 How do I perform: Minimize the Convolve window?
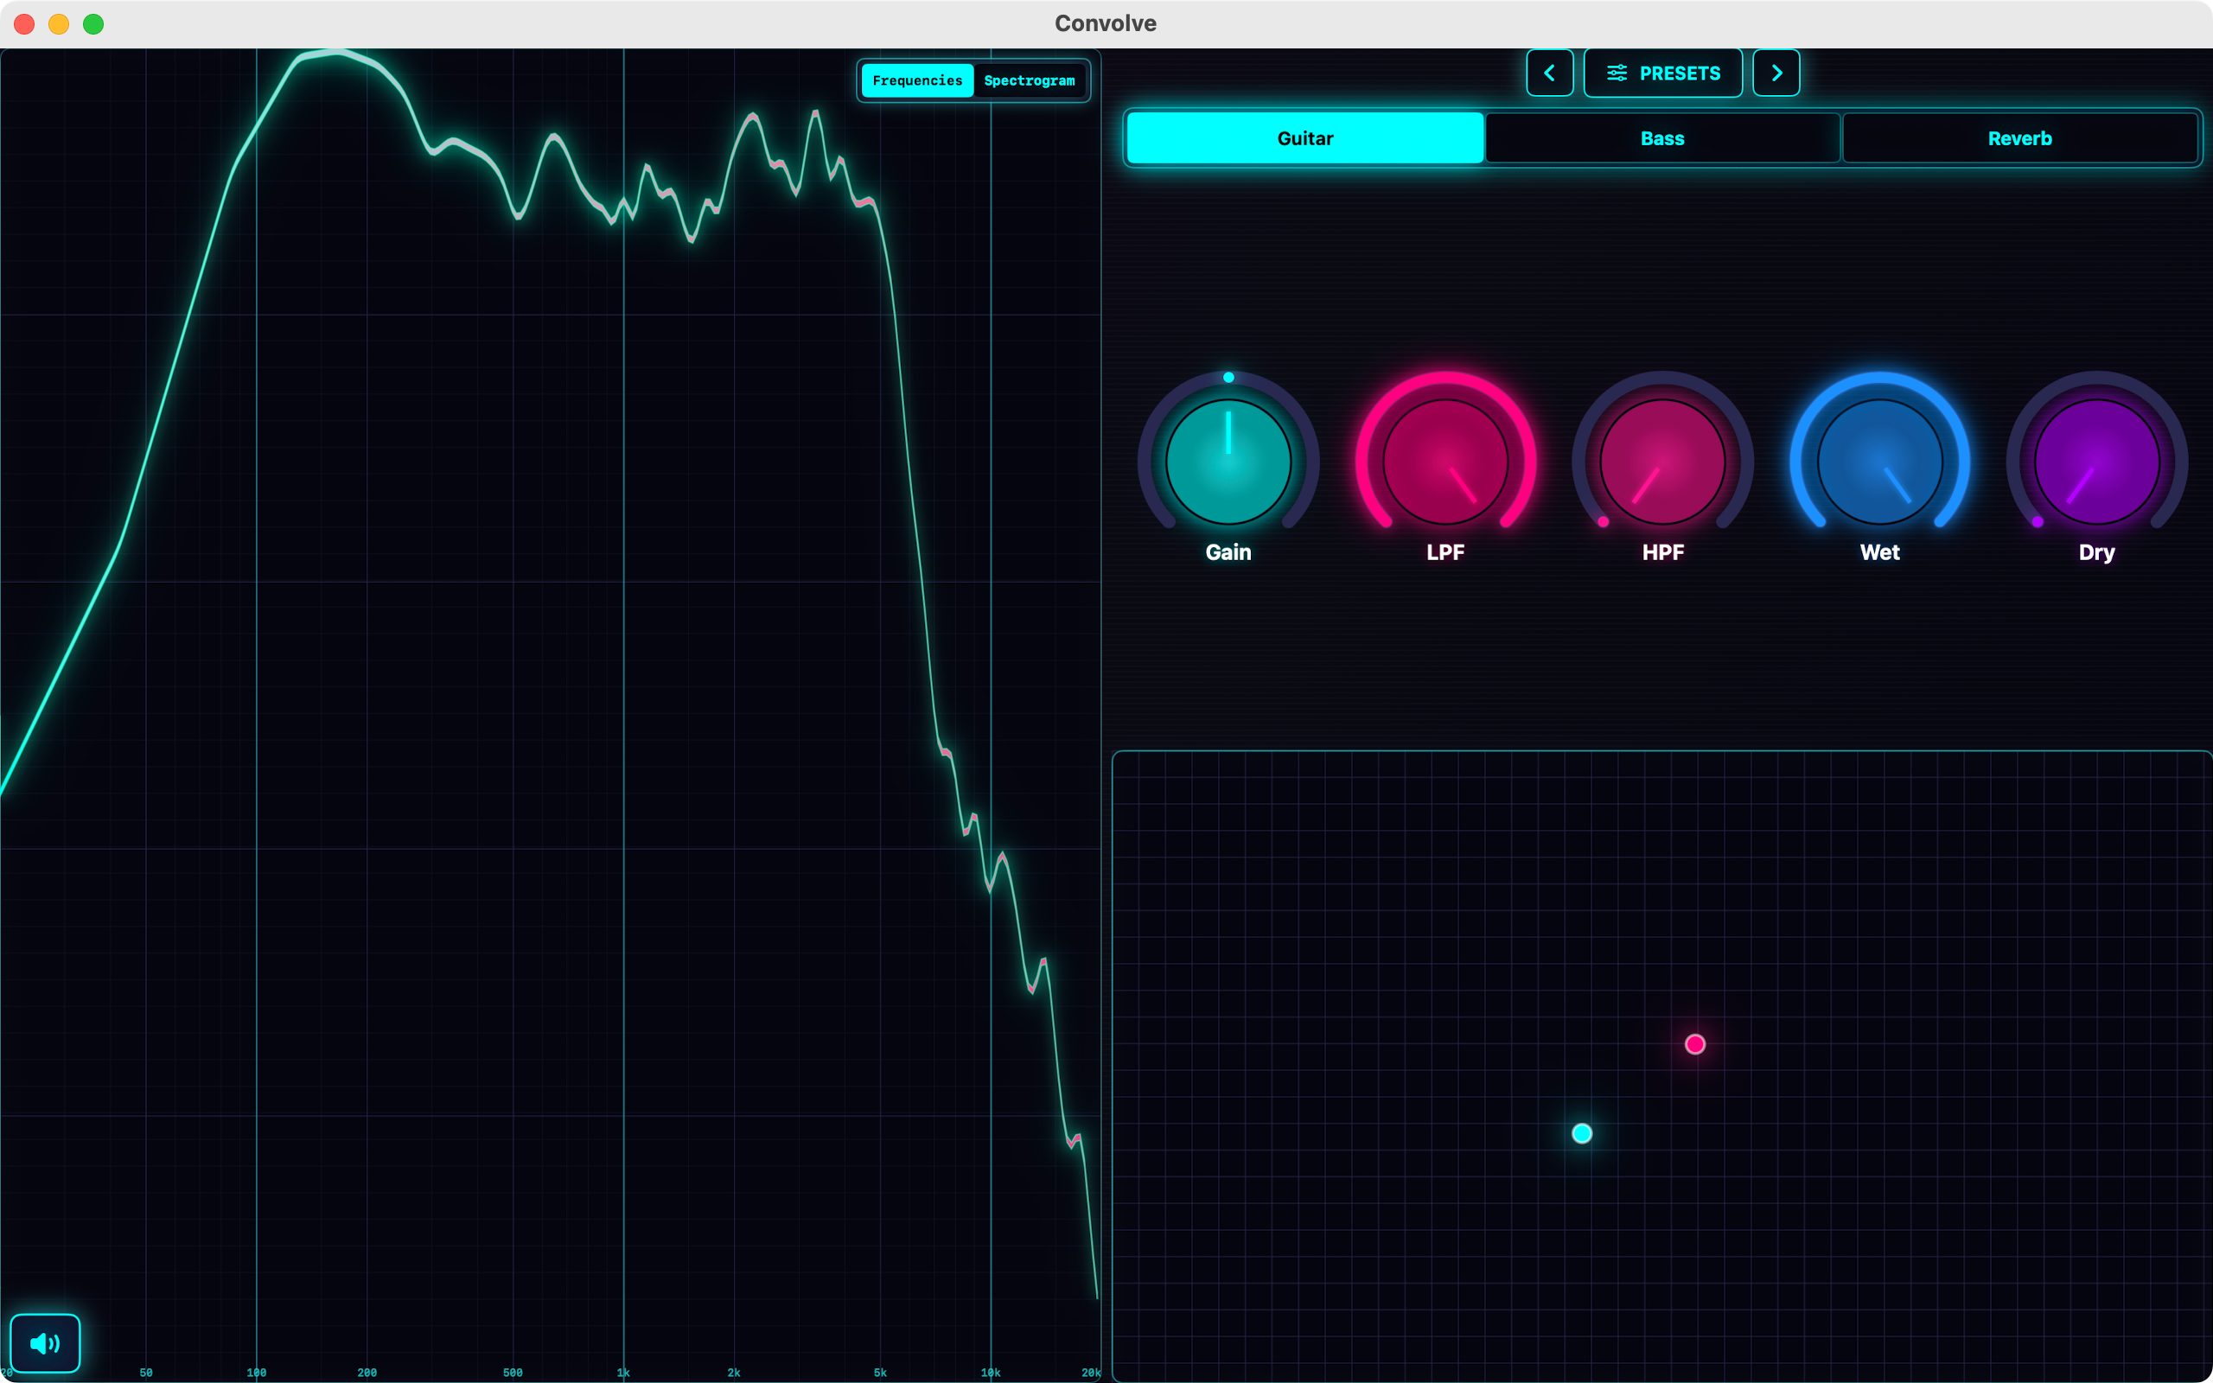coord(59,24)
